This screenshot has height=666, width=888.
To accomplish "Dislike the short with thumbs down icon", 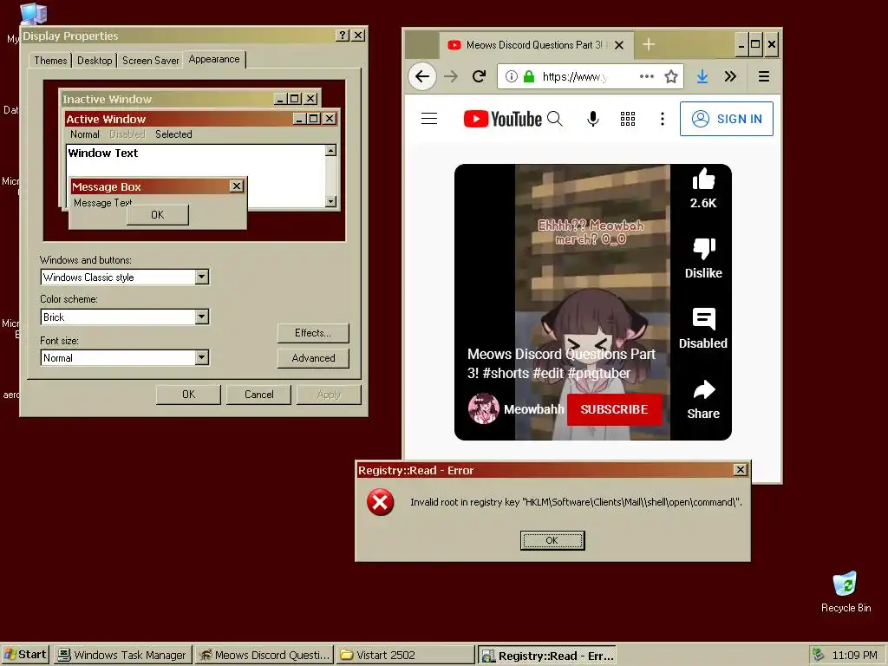I will pyautogui.click(x=704, y=248).
